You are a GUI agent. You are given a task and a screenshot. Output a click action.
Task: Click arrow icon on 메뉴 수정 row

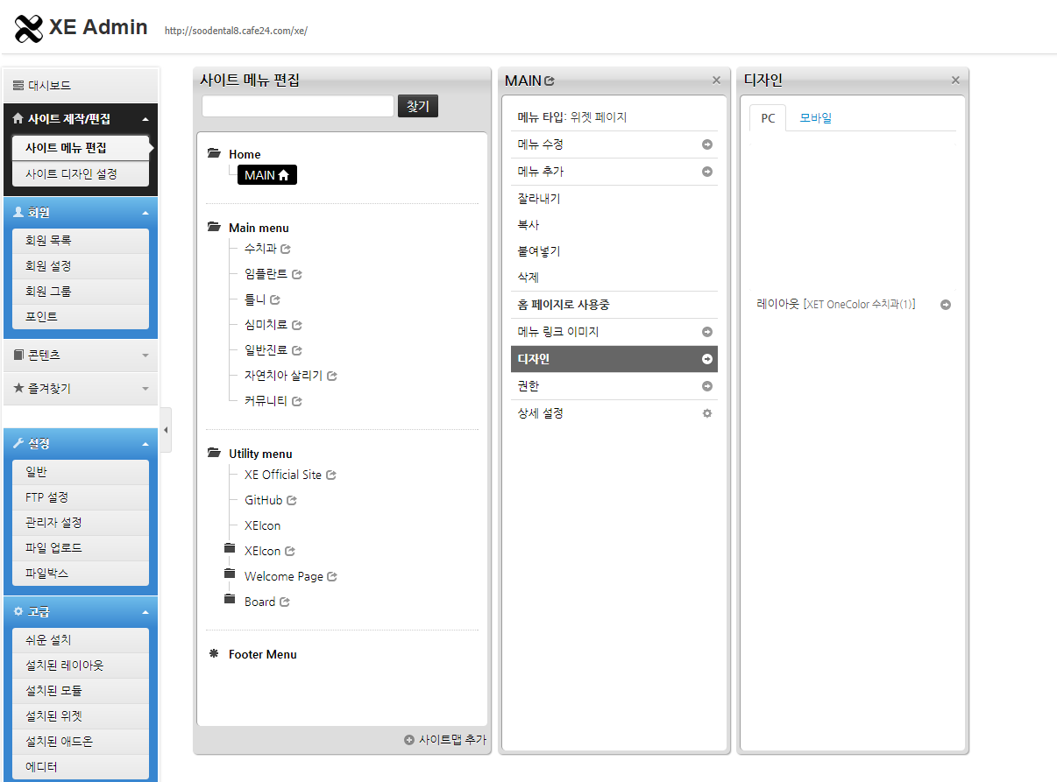(x=707, y=144)
